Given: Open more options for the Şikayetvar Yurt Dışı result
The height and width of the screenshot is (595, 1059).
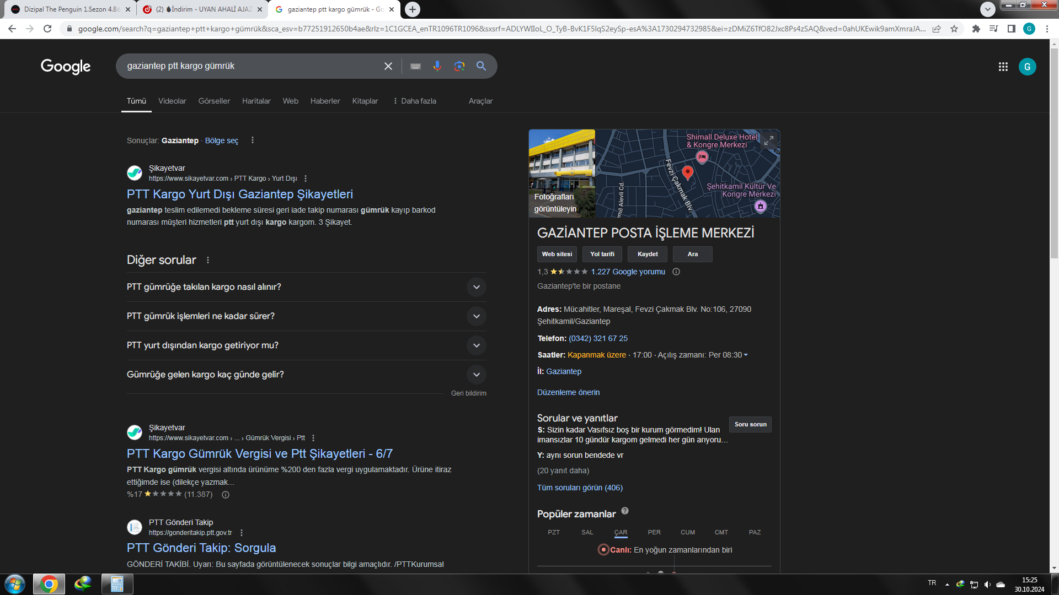Looking at the screenshot, I should coord(306,178).
